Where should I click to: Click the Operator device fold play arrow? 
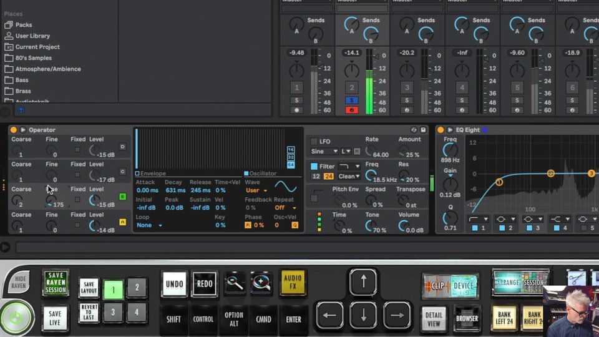[23, 130]
